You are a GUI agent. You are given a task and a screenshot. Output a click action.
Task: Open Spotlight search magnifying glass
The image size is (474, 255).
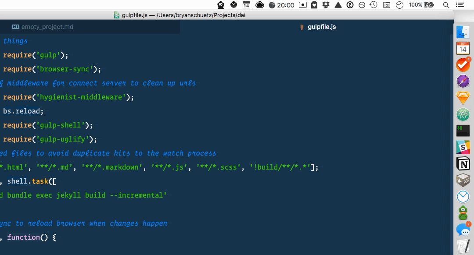tap(446, 5)
